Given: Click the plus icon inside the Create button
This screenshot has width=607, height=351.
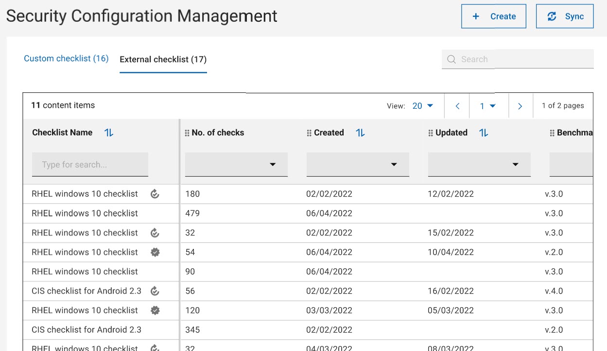Looking at the screenshot, I should (475, 16).
